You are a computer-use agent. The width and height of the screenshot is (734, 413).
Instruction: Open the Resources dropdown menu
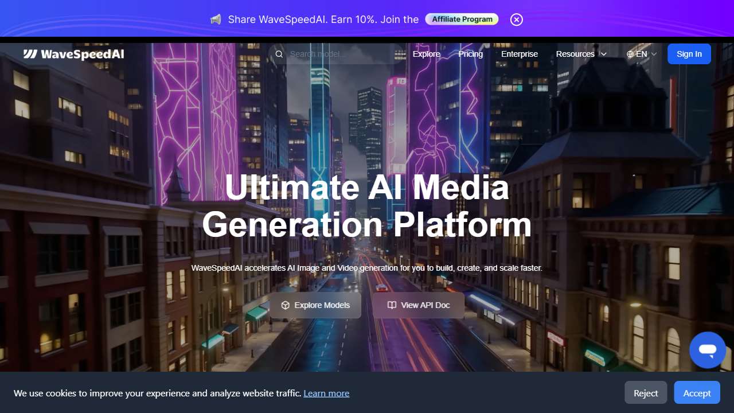click(575, 54)
